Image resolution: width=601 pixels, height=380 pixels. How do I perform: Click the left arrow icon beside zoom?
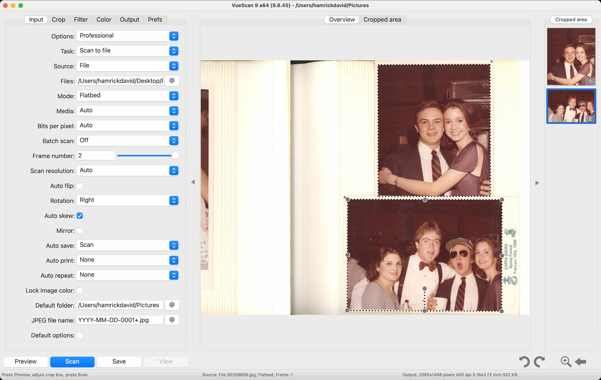point(581,361)
